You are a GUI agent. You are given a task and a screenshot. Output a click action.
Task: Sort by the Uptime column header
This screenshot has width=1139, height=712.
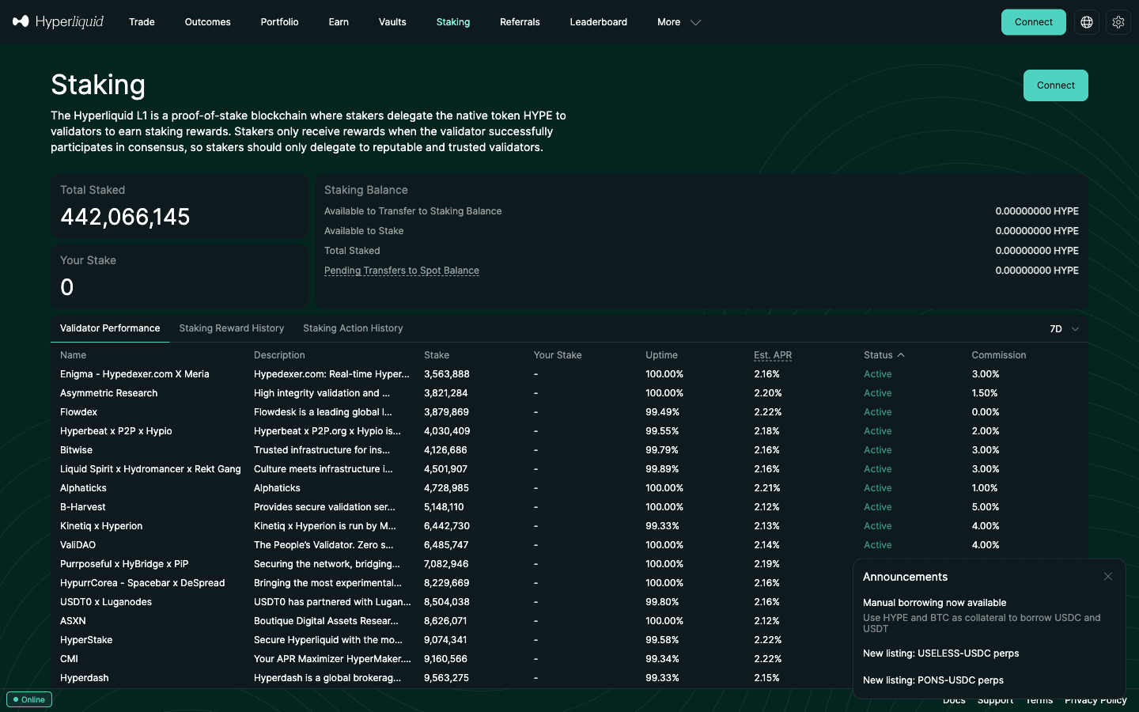pos(661,355)
